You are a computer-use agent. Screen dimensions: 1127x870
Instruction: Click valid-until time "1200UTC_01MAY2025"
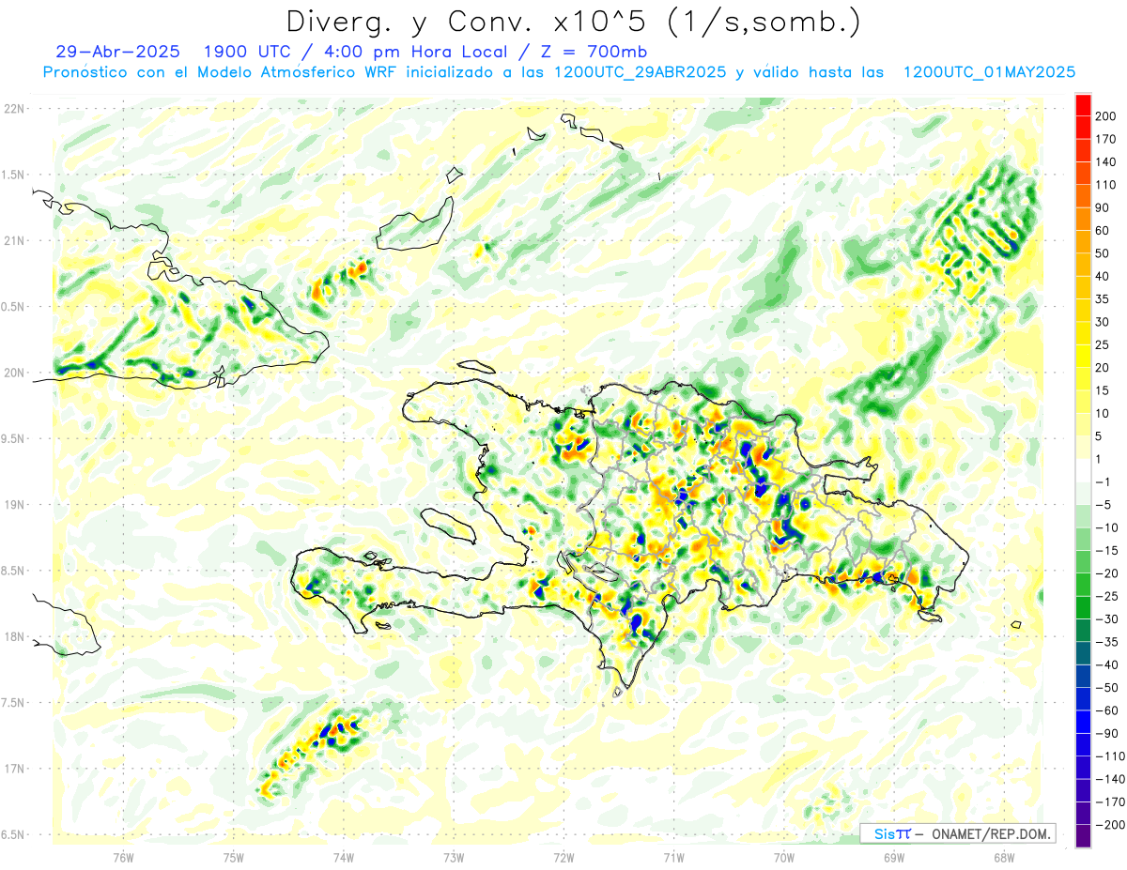click(x=989, y=72)
